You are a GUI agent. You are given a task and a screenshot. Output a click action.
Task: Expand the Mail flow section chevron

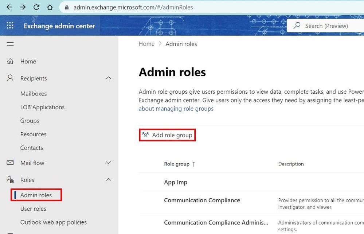pyautogui.click(x=109, y=163)
